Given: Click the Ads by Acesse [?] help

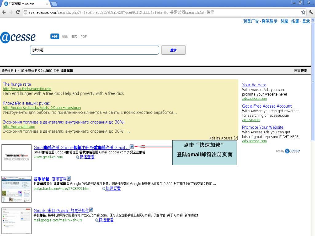Looking at the screenshot, I should pyautogui.click(x=224, y=138).
